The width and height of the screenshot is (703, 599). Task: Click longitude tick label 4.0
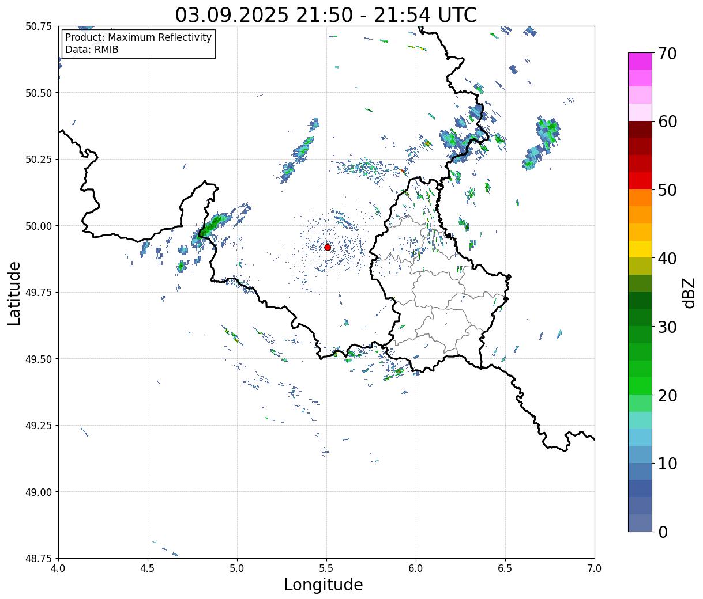click(58, 568)
